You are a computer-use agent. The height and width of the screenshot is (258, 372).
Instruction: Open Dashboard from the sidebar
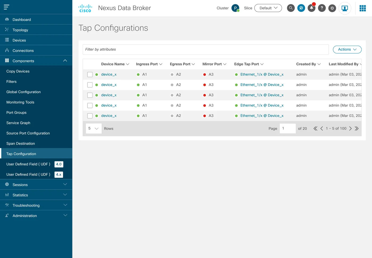coord(36,19)
